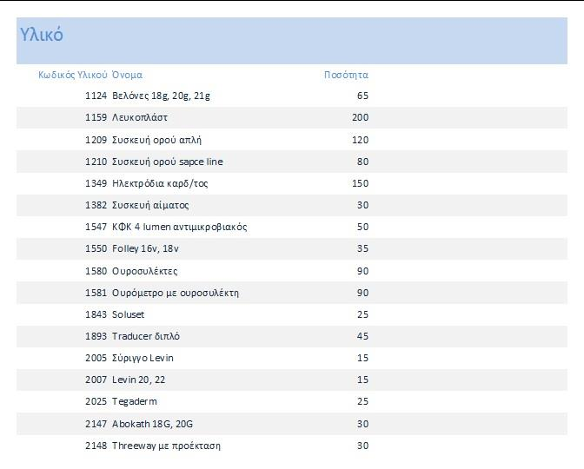Viewport: 584px width, 469px height.
Task: Click material code 1124
Action: (96, 96)
